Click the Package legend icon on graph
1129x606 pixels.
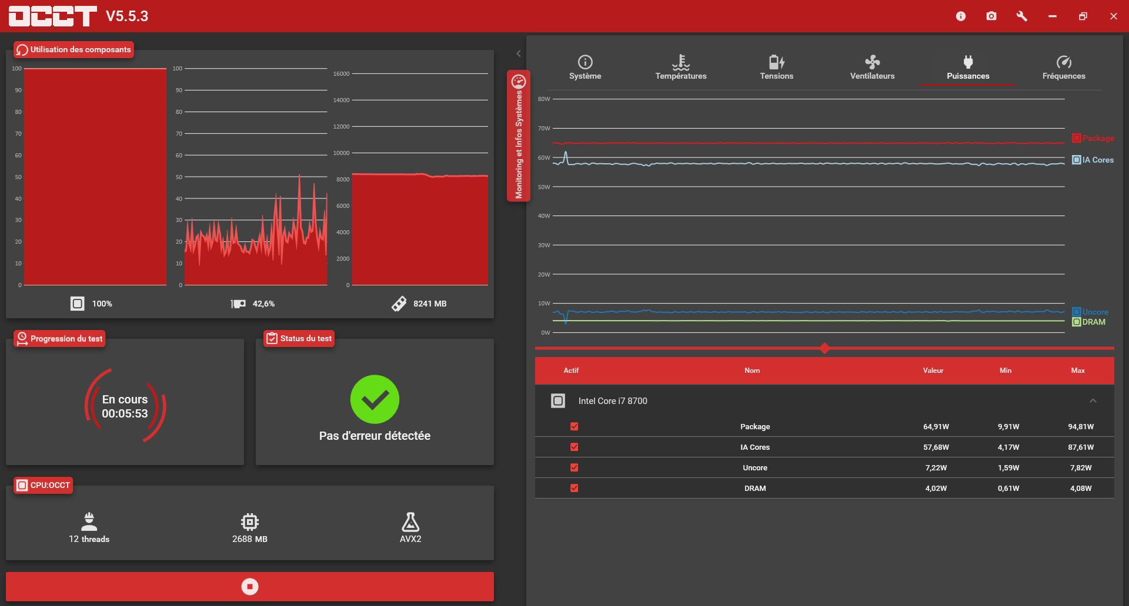point(1077,138)
